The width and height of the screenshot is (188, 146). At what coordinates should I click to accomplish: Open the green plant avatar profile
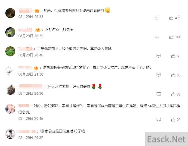point(10,51)
